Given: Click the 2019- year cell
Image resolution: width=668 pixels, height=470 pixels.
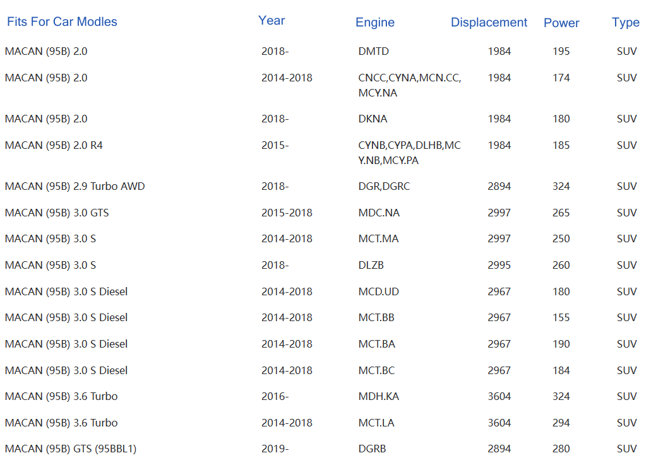Looking at the screenshot, I should [275, 449].
